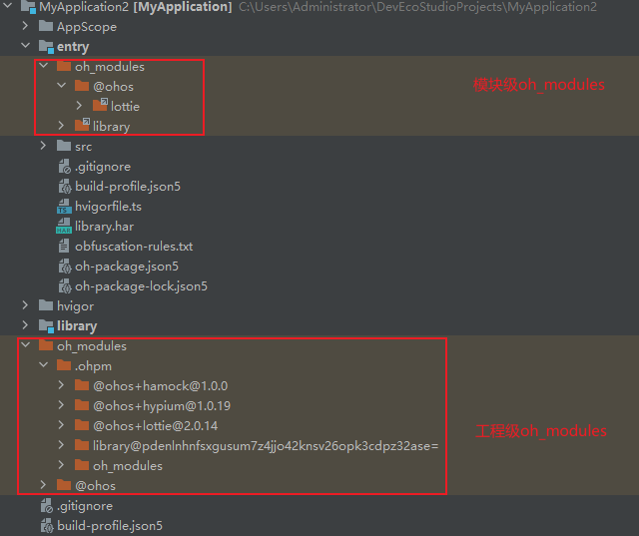Select the AppScope folder

86,27
